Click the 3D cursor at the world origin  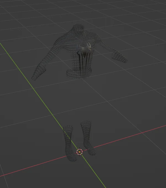[79, 152]
